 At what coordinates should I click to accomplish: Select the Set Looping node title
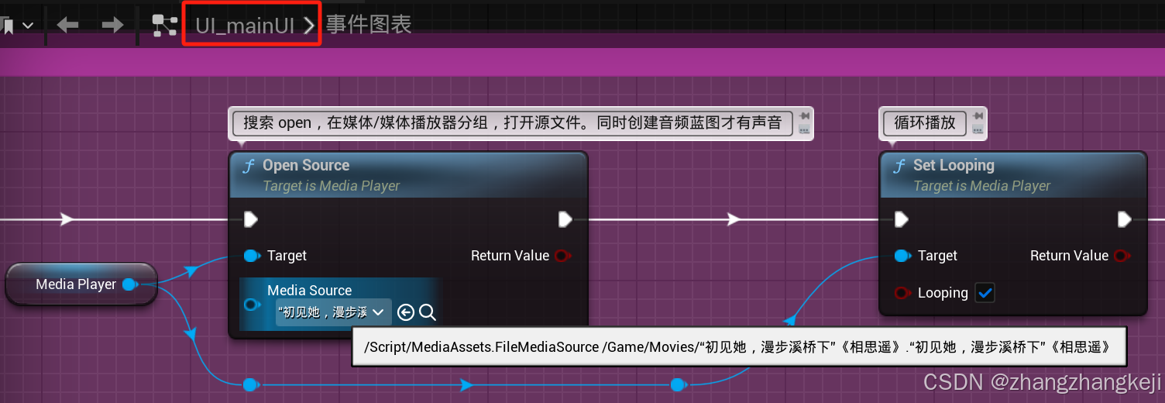(x=954, y=165)
